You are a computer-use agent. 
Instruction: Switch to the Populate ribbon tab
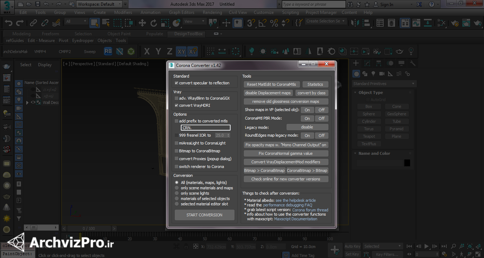tap(154, 34)
